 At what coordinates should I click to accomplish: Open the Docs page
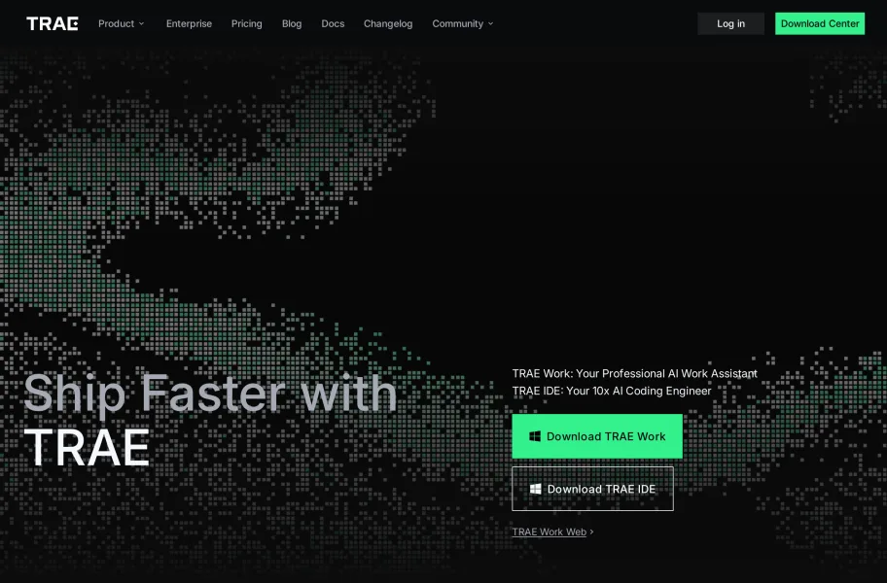(x=333, y=23)
